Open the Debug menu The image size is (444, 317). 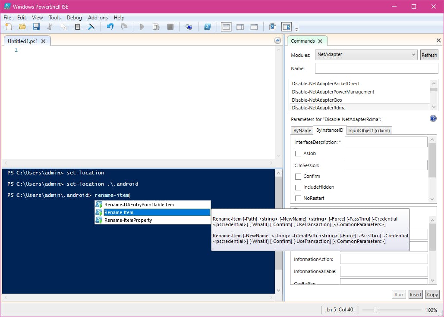tap(74, 18)
